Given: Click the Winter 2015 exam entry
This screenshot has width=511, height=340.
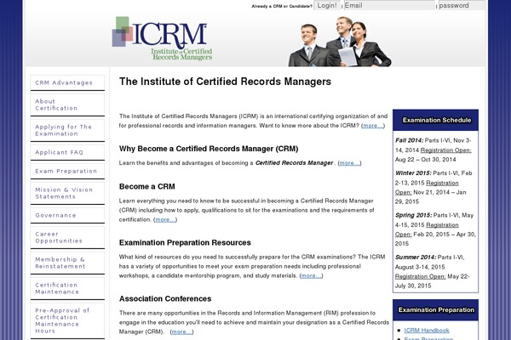Looking at the screenshot, I should pyautogui.click(x=433, y=187).
